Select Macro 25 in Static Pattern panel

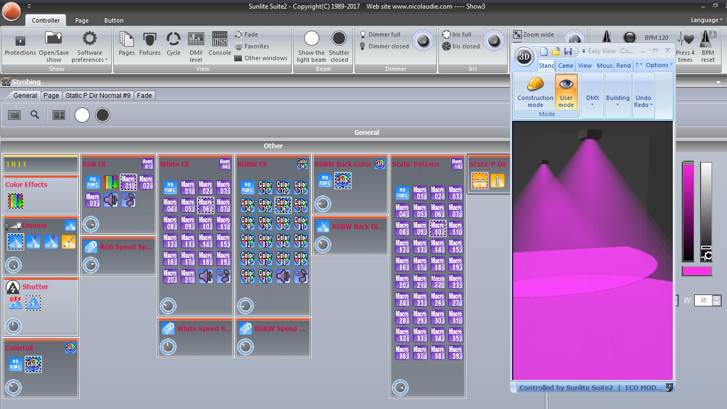pyautogui.click(x=420, y=299)
